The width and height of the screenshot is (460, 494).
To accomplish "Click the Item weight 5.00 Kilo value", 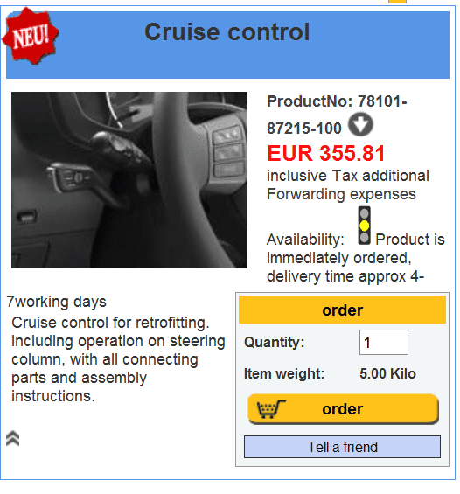I will point(387,373).
